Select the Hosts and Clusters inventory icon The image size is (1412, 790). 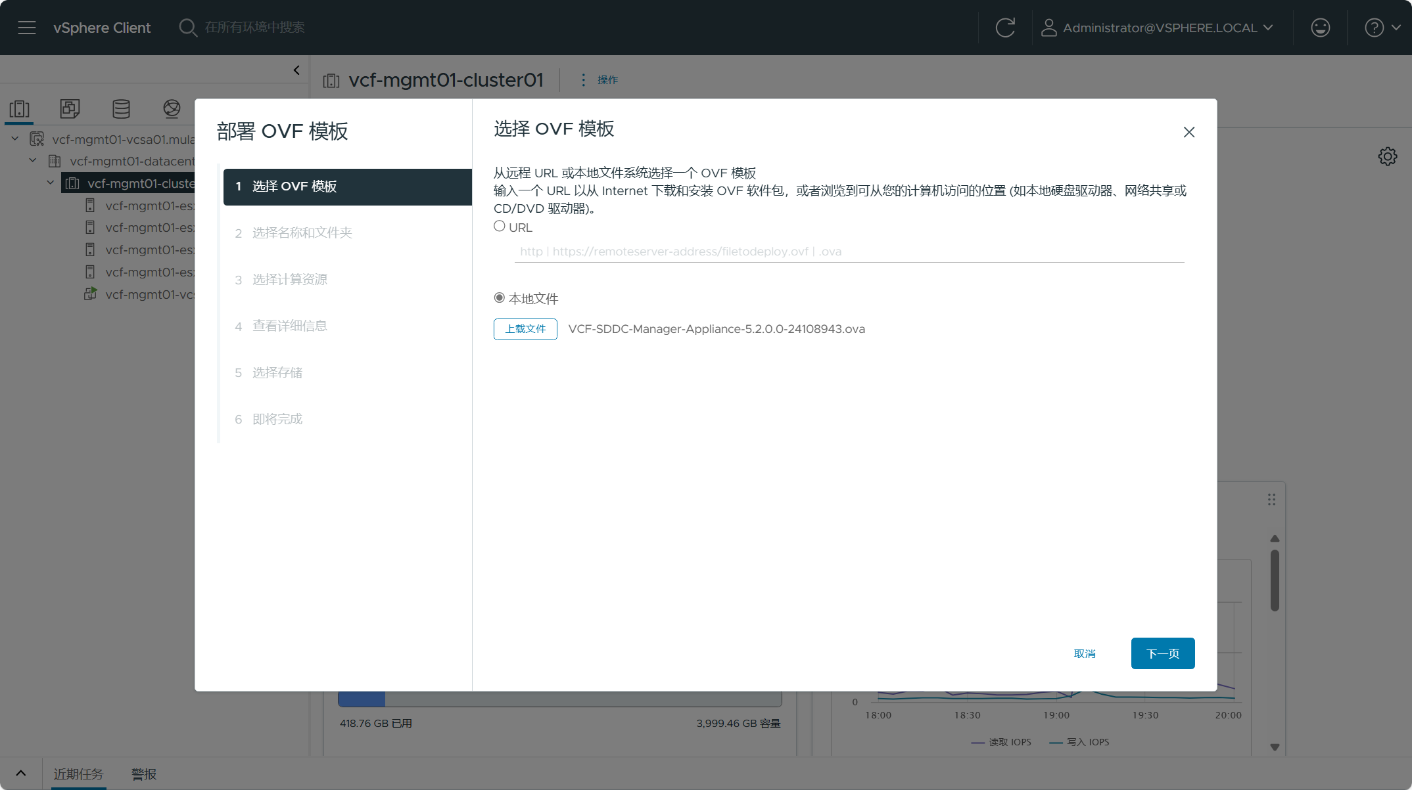(20, 108)
